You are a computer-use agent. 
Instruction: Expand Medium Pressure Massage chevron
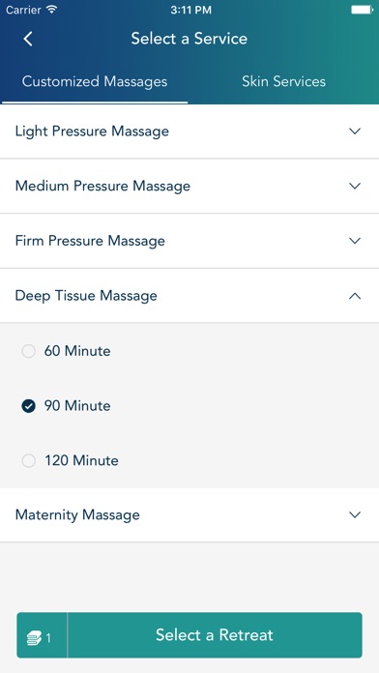click(x=355, y=186)
